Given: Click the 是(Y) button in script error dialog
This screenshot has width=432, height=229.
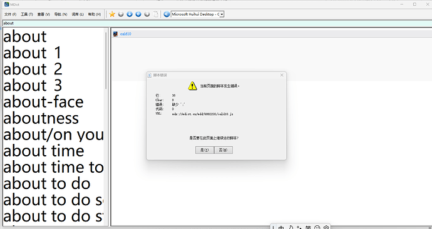Looking at the screenshot, I should tap(205, 150).
